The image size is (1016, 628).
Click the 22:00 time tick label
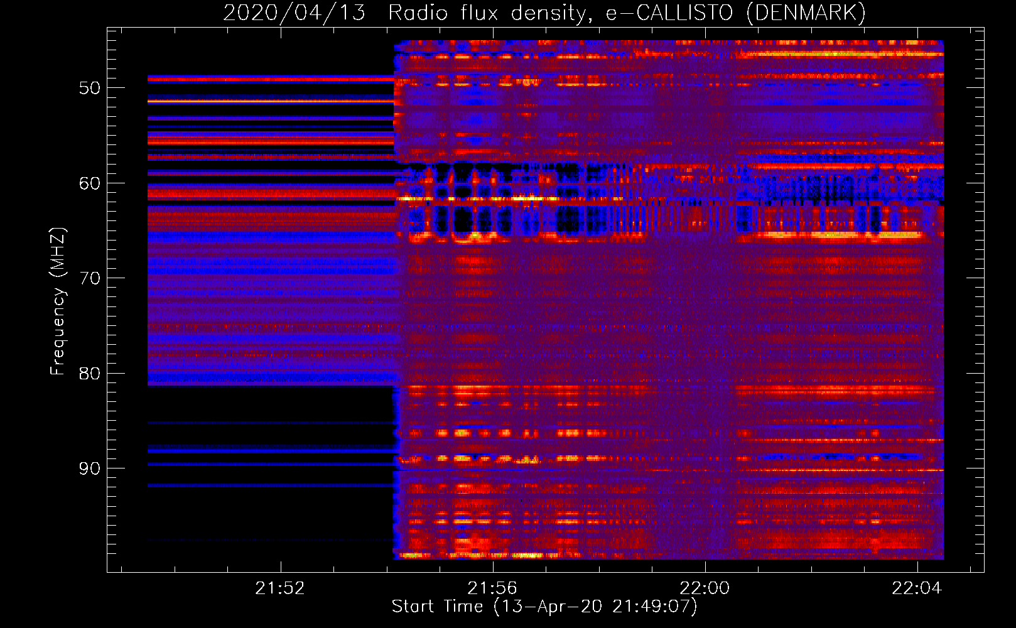click(x=705, y=588)
